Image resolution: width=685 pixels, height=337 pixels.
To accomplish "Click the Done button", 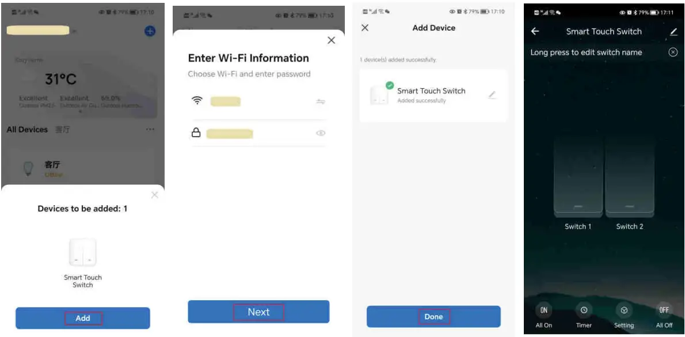I will point(433,316).
